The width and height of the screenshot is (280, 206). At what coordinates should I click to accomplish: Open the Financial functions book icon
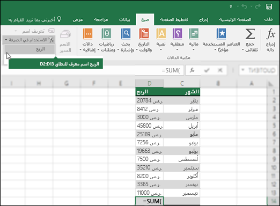(194, 34)
